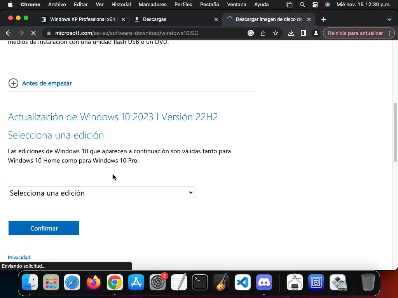Viewport: 398px width, 298px height.
Task: Open GarageBand from the dock
Action: tap(221, 282)
